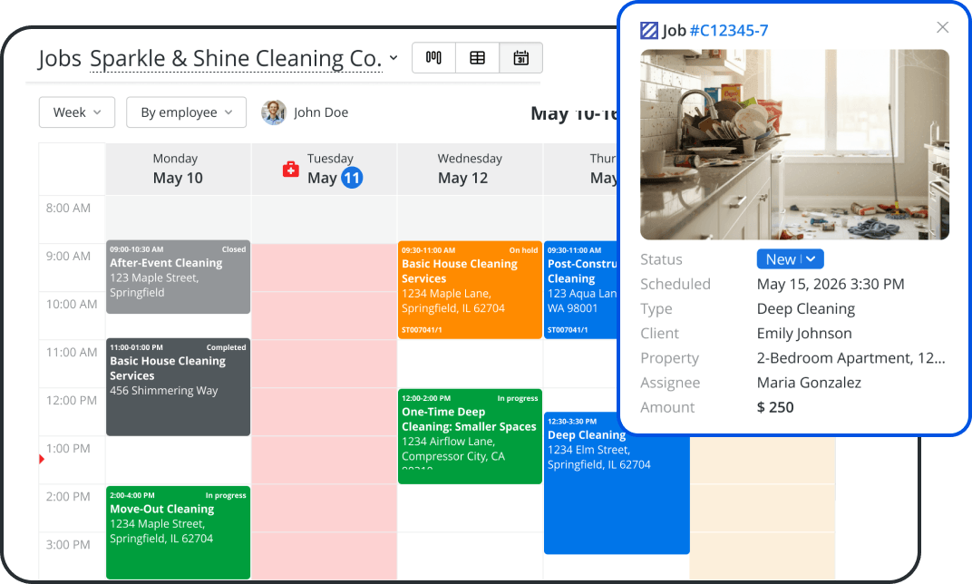The height and width of the screenshot is (584, 972).
Task: Click the John Doe employee name
Action: point(320,112)
